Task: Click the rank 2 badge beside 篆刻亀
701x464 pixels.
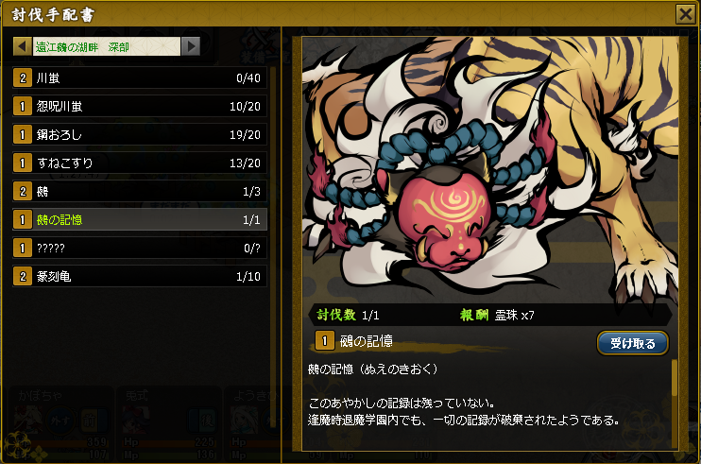Action: click(23, 276)
